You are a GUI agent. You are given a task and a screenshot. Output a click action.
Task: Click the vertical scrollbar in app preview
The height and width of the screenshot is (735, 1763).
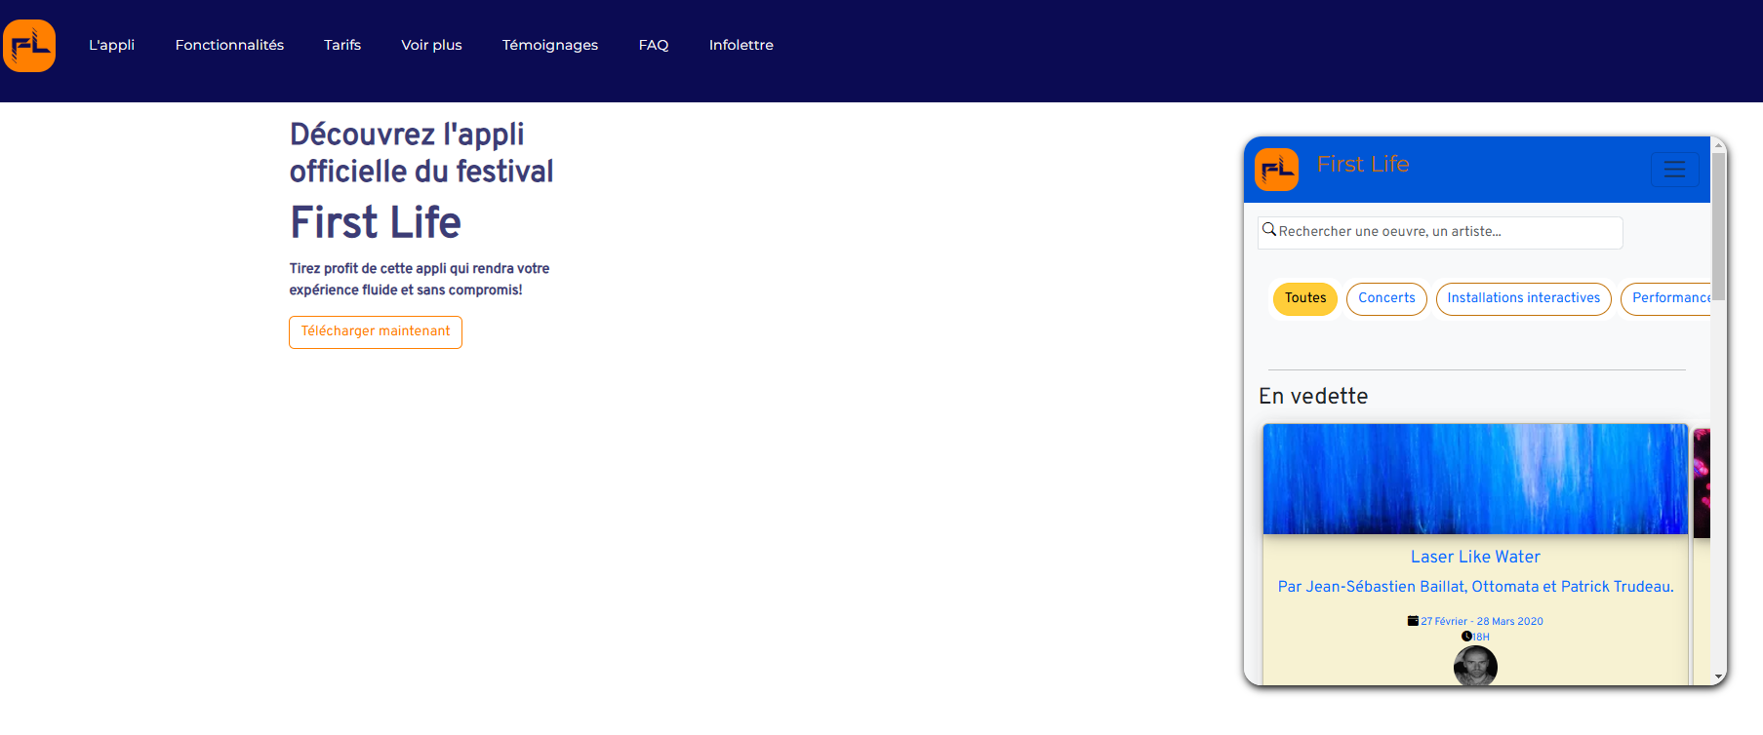point(1718,226)
